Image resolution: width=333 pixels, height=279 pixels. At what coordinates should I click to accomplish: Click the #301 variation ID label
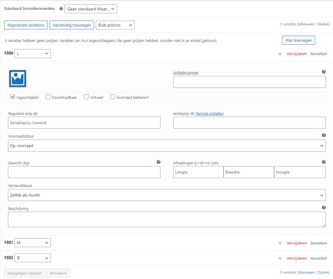(x=9, y=243)
